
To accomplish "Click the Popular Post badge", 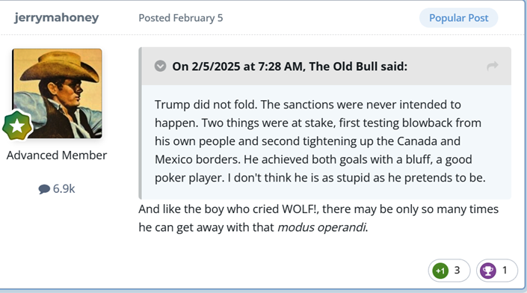I will (x=458, y=18).
